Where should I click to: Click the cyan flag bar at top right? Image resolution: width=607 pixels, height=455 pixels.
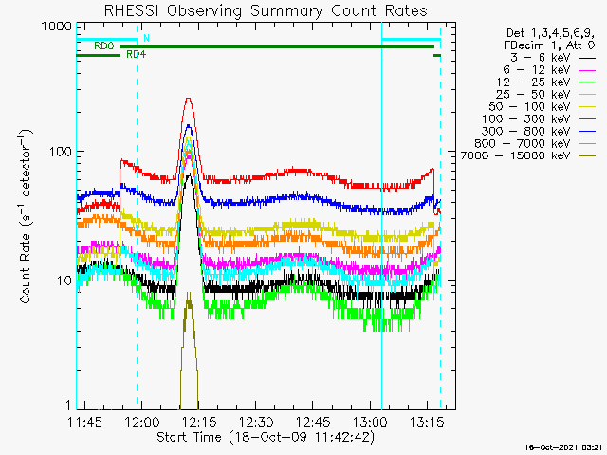(411, 39)
